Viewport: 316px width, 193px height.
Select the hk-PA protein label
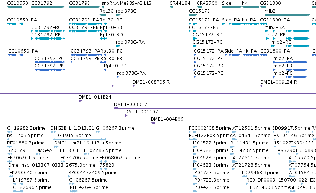pos(250,51)
